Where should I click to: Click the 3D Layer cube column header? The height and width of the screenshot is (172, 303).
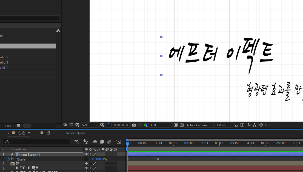click(x=115, y=149)
